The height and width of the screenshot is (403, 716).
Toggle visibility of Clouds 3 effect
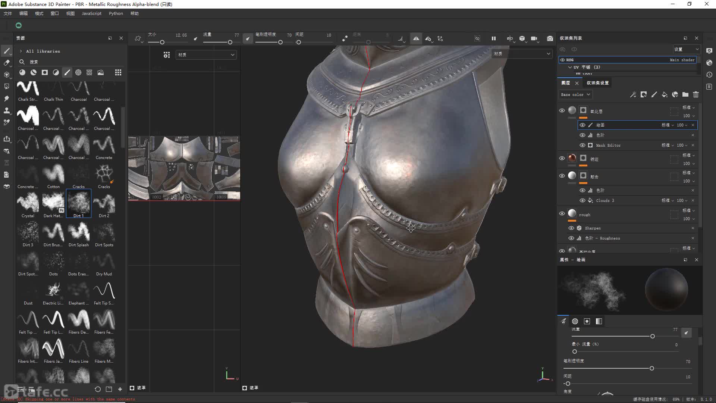pos(582,200)
